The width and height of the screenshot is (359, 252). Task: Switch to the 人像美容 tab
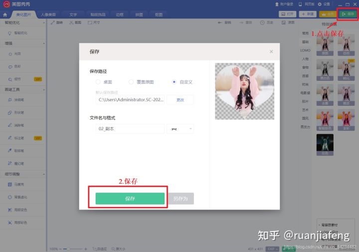click(48, 14)
